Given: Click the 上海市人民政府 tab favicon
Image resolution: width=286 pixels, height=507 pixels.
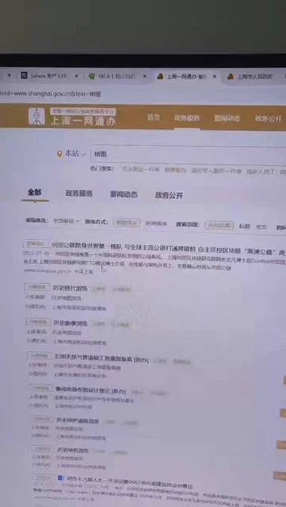Looking at the screenshot, I should (230, 77).
